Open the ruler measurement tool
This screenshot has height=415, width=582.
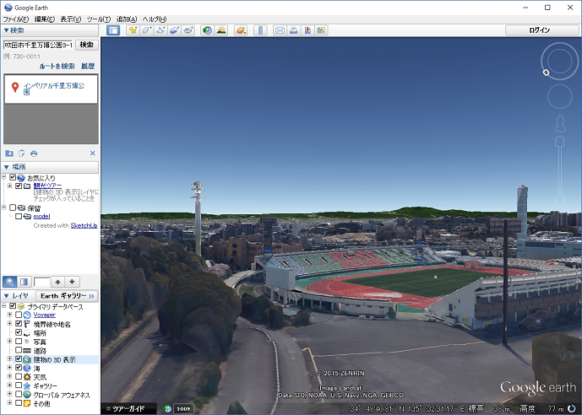260,30
